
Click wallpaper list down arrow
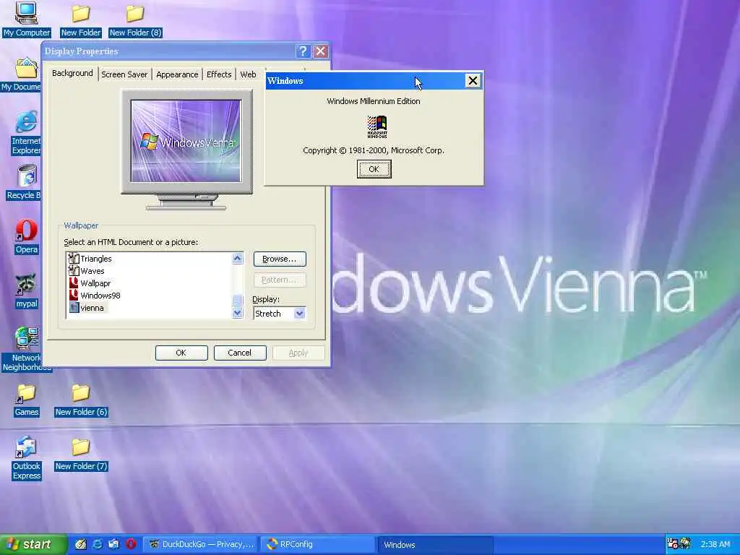coord(237,313)
